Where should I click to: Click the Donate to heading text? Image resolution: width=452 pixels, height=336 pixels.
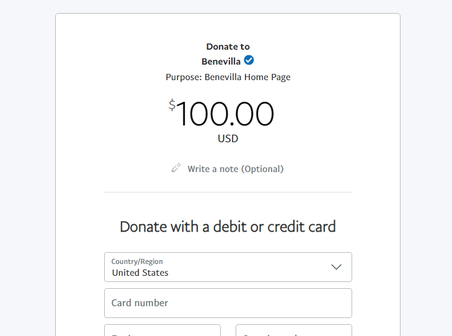(228, 47)
